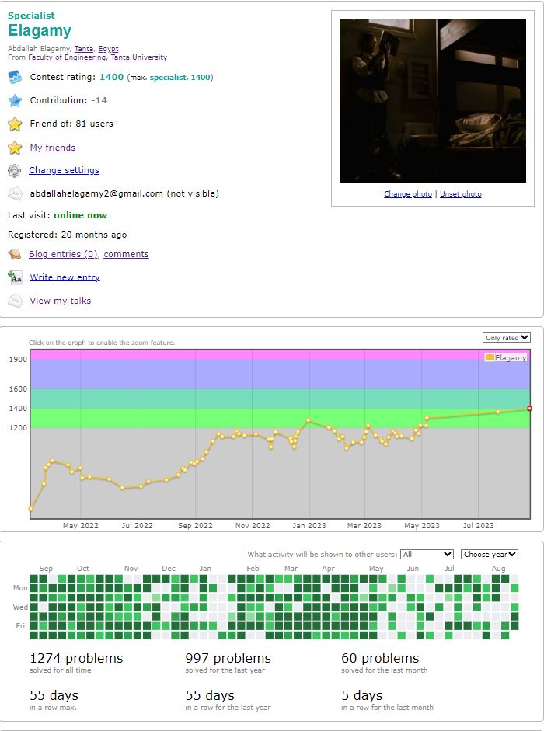This screenshot has height=731, width=544.
Task: Click the Friend of: 81 users text
Action: pos(71,124)
